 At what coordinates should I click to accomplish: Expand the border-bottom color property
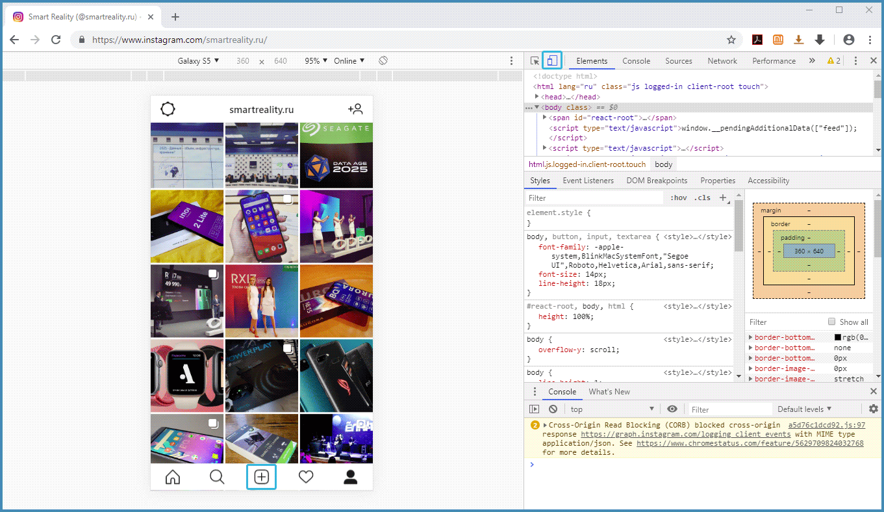[750, 337]
